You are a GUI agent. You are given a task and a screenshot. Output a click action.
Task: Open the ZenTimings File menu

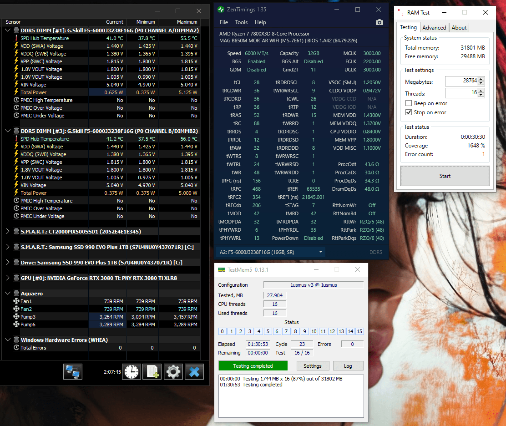[223, 22]
